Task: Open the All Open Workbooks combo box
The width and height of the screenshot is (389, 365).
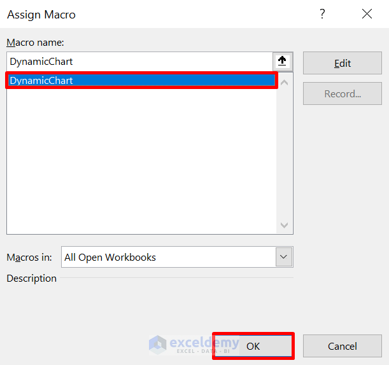Action: point(169,257)
